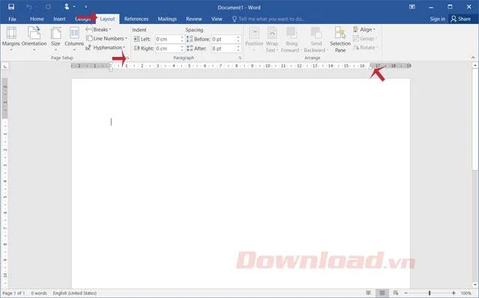Click the zoom in plus button

454,293
